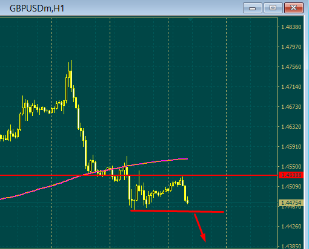The image size is (309, 249).
Task: Click the highest candlestick at the peak
Action: (x=71, y=76)
